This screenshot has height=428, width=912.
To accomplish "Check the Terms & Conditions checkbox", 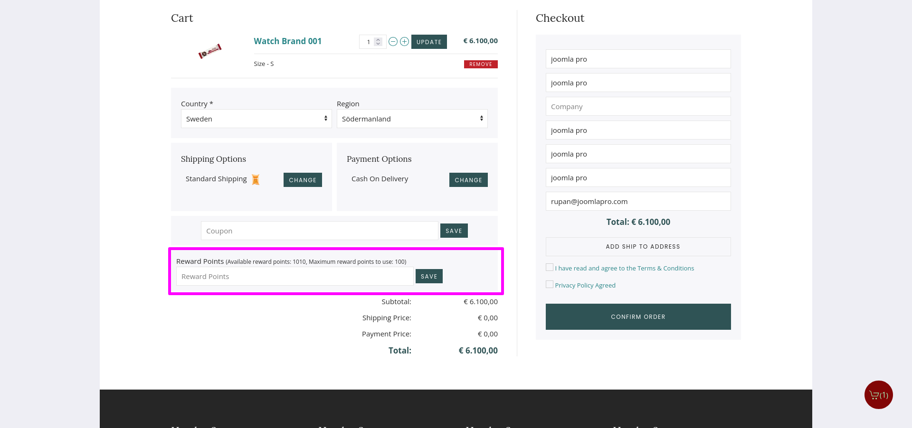I will 550,268.
